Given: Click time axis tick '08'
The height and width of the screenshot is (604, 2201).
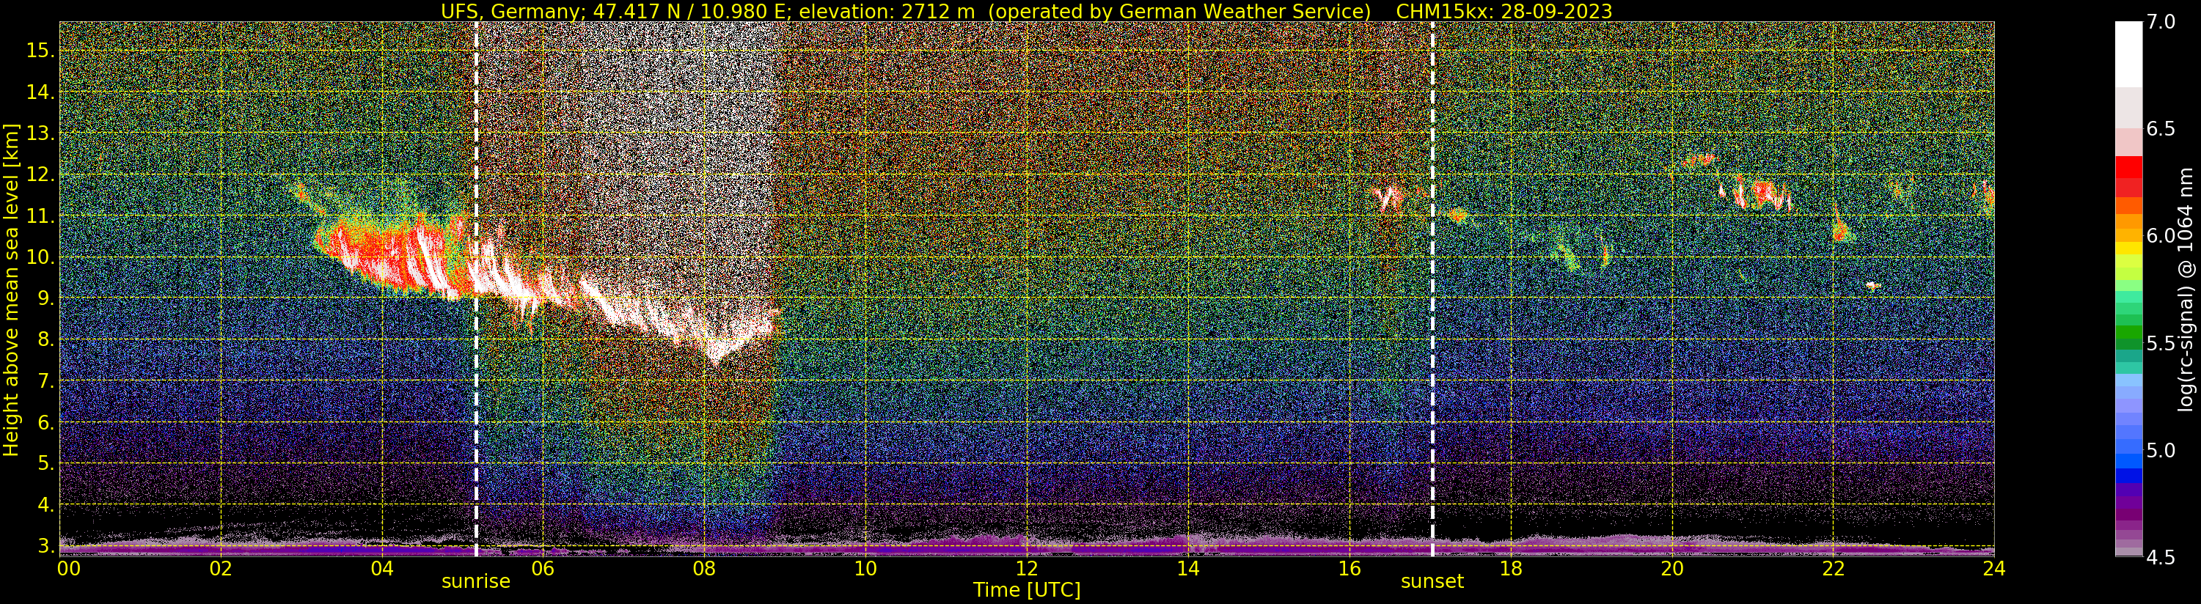Looking at the screenshot, I should [x=704, y=568].
